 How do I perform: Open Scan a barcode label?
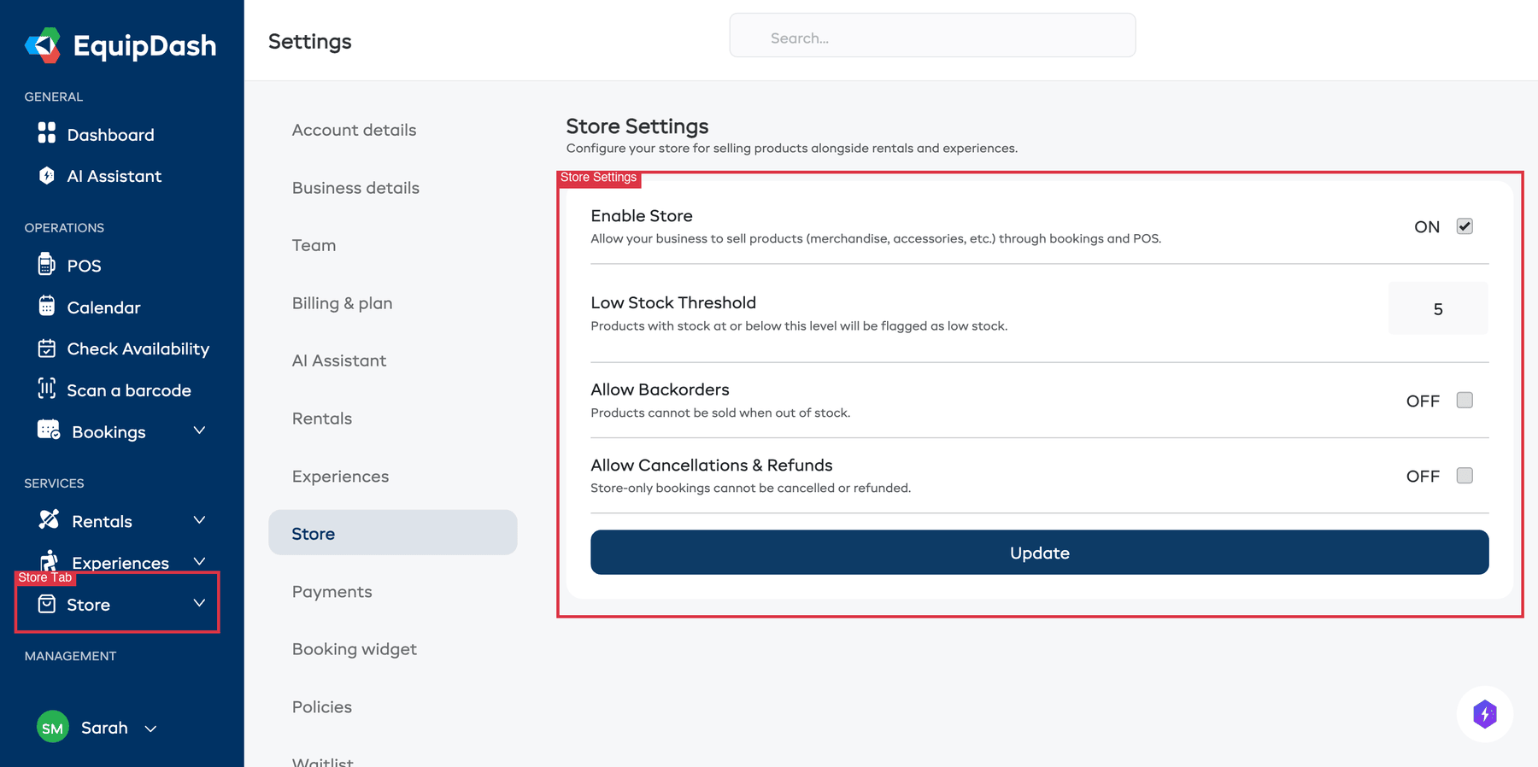129,390
